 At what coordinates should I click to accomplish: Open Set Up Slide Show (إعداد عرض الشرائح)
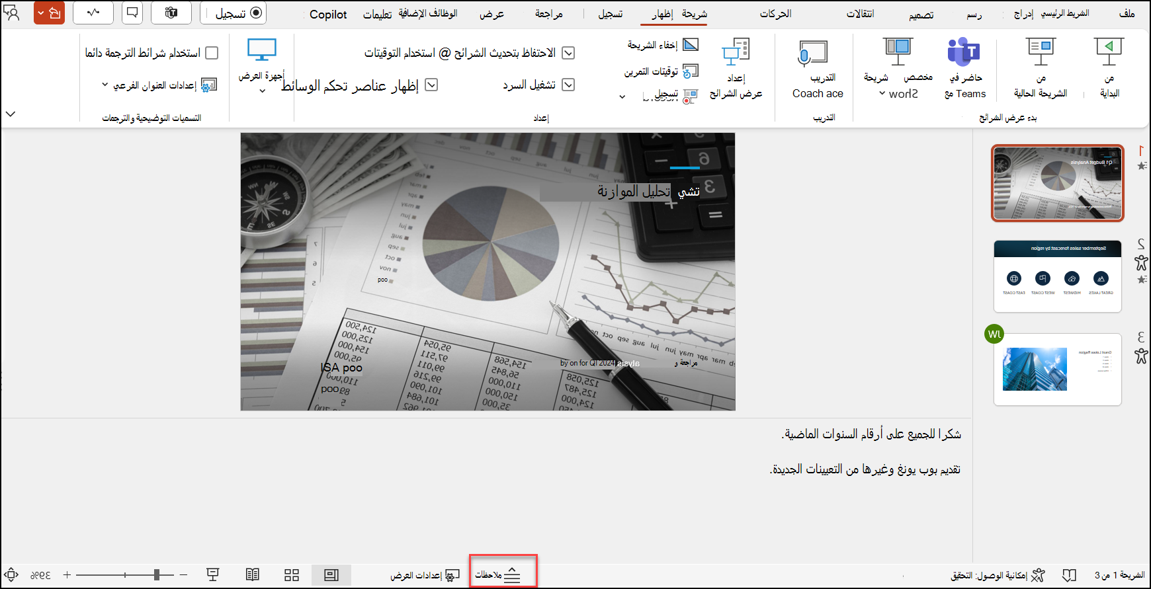click(x=736, y=67)
